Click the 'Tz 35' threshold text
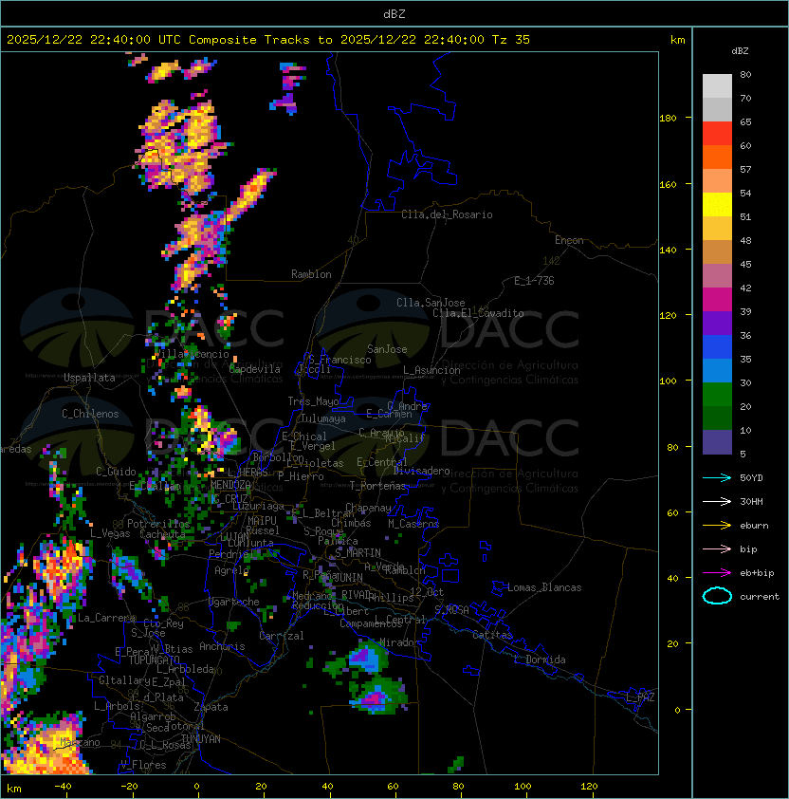Viewport: 789px width, 799px height. [x=511, y=40]
